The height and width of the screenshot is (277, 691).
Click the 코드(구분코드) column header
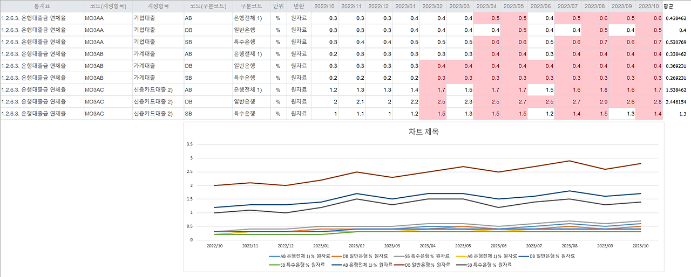208,5
